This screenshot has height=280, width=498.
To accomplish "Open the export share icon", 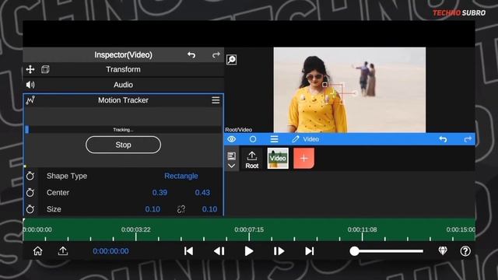I will (x=63, y=251).
